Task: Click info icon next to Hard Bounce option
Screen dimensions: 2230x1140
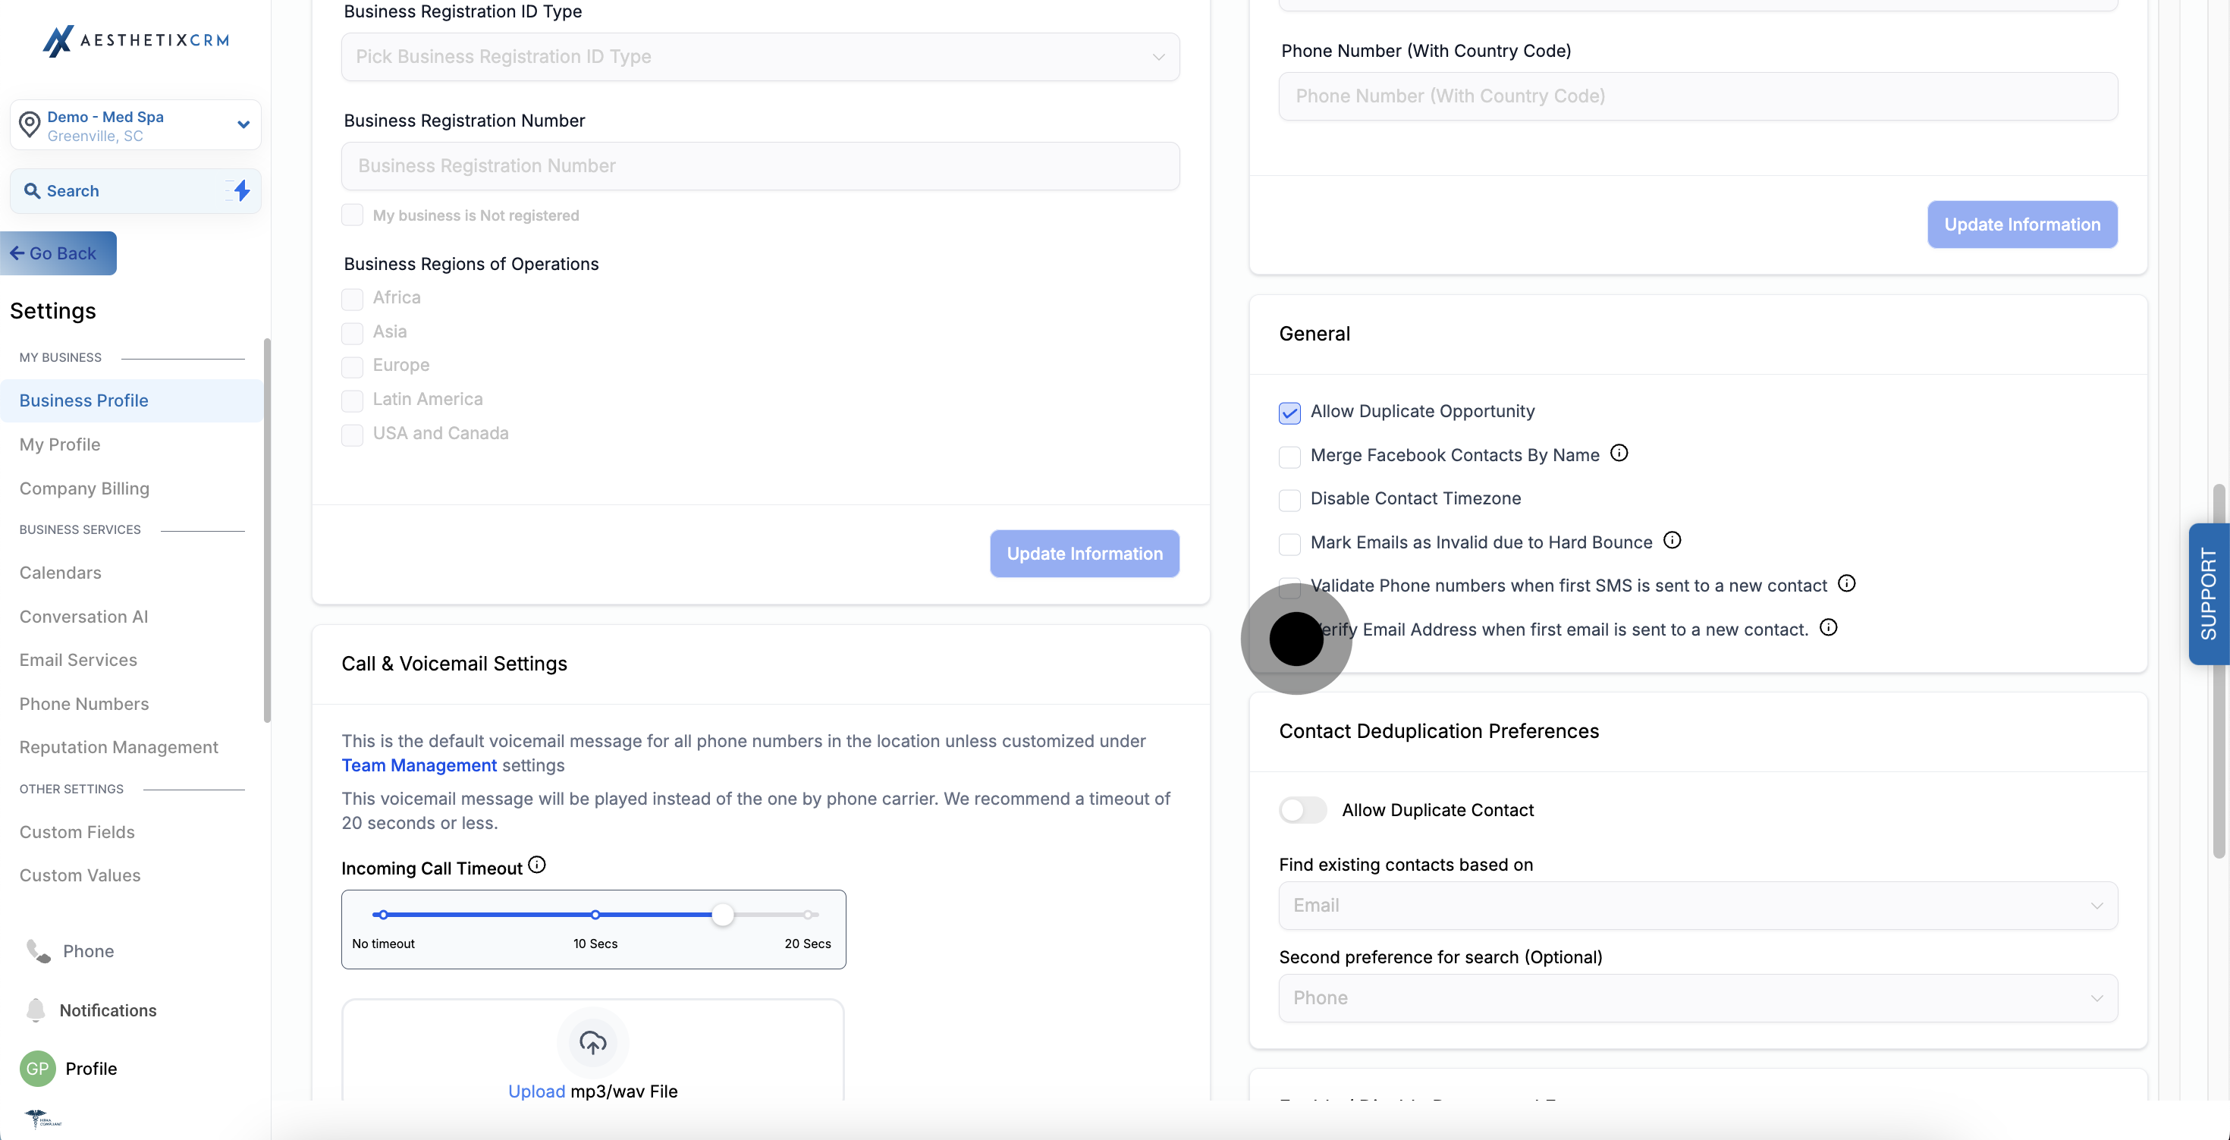Action: pos(1672,540)
